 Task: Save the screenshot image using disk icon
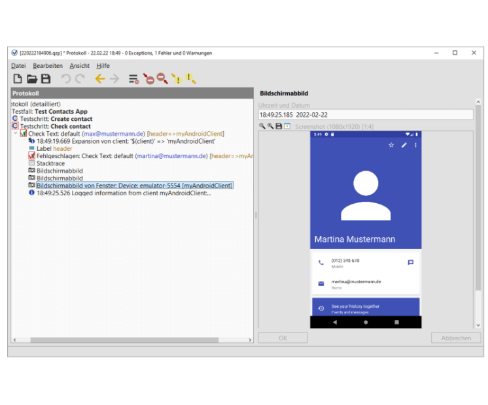click(279, 126)
